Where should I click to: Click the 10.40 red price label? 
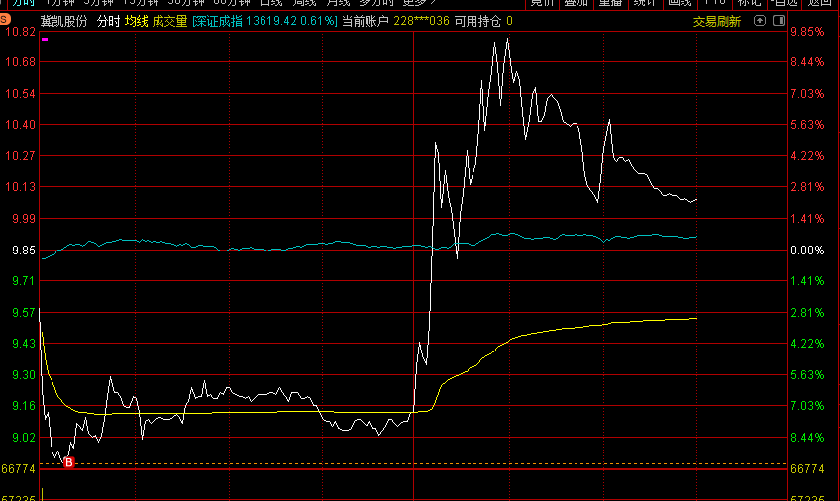coord(20,125)
